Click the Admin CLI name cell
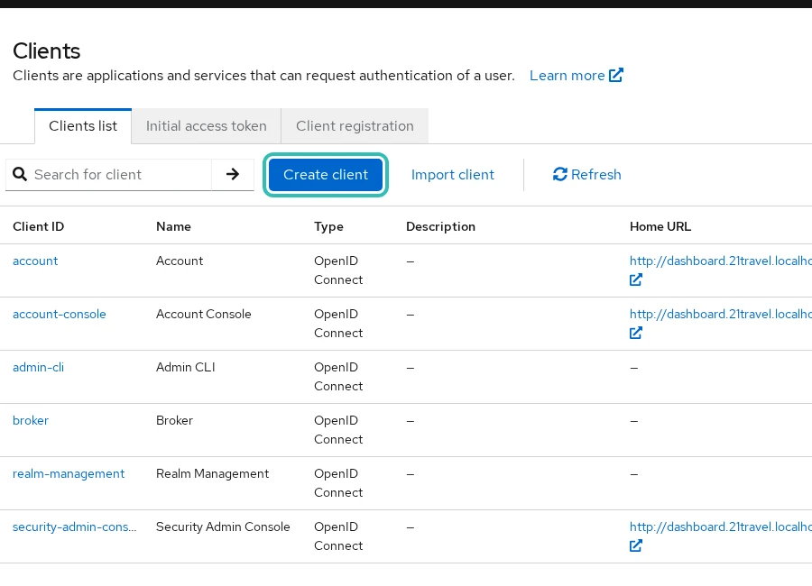812x586 pixels. click(185, 368)
